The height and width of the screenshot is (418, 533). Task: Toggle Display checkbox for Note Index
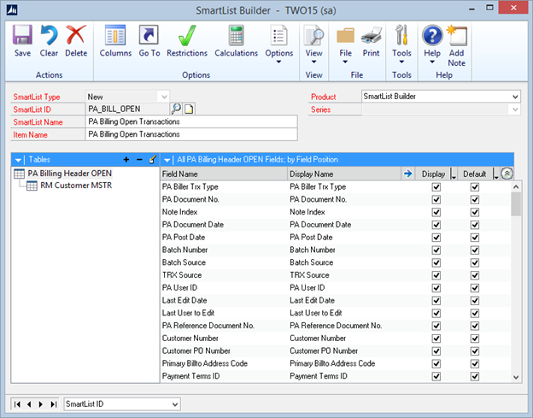436,212
